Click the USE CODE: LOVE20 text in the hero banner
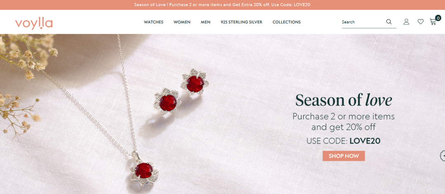This screenshot has width=445, height=194. pyautogui.click(x=343, y=141)
